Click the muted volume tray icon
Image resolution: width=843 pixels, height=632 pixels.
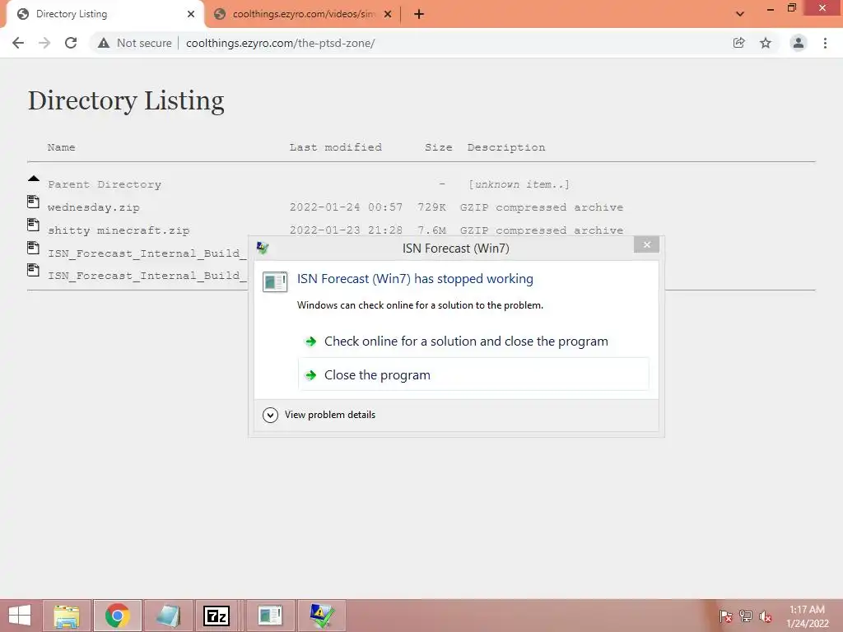766,616
